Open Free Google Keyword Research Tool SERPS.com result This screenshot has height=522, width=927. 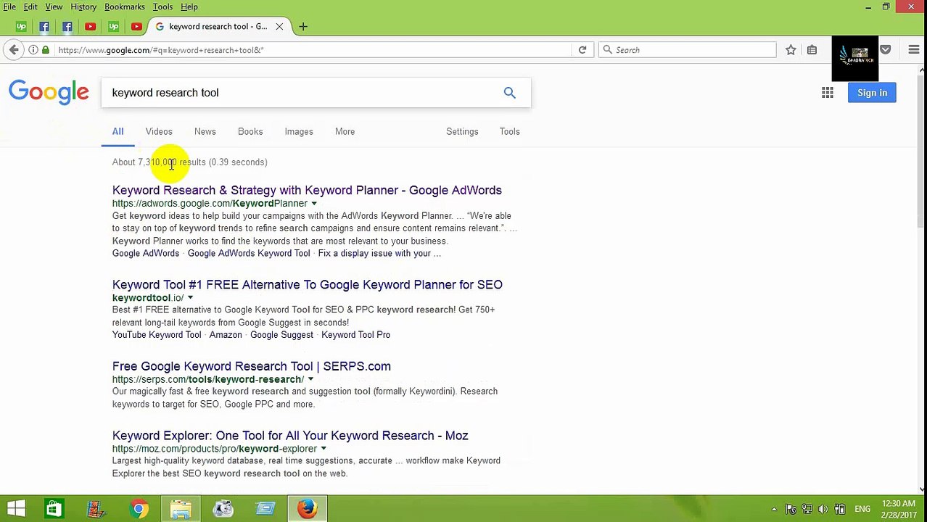(x=252, y=366)
